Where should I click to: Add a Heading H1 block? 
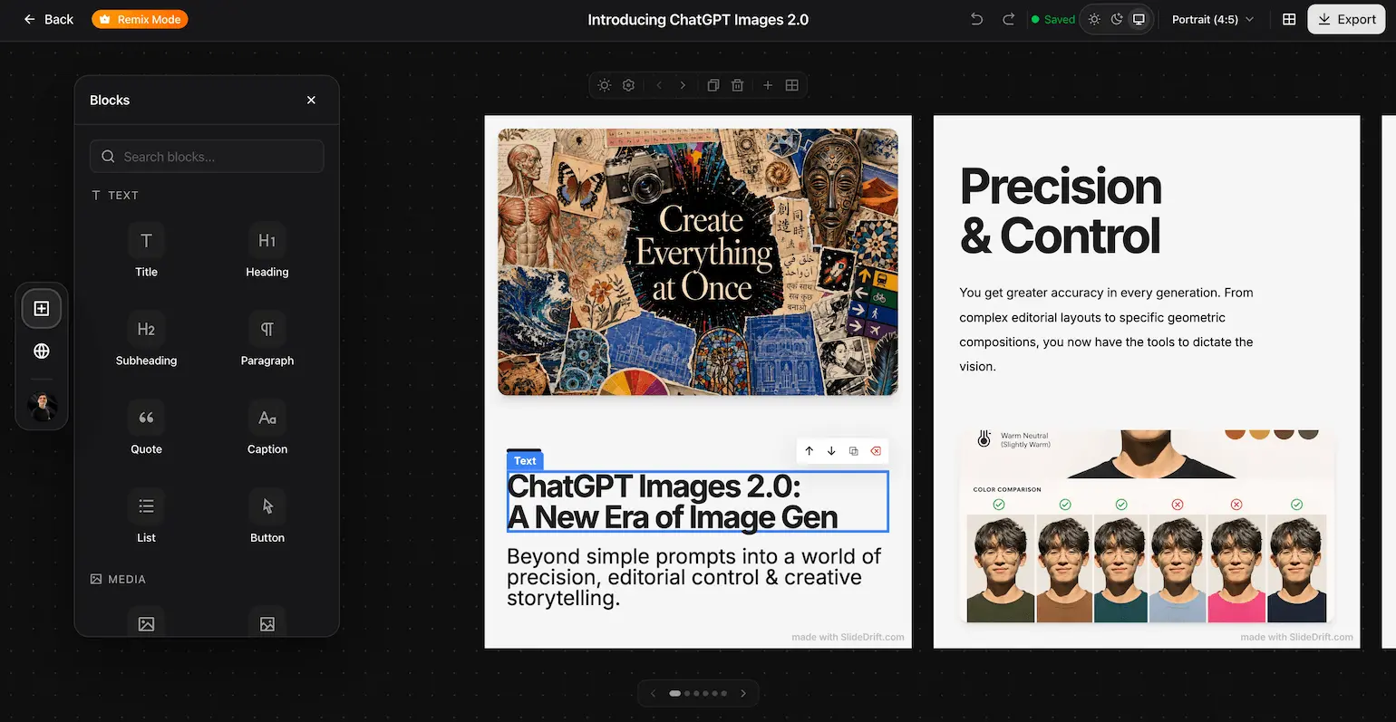click(267, 251)
